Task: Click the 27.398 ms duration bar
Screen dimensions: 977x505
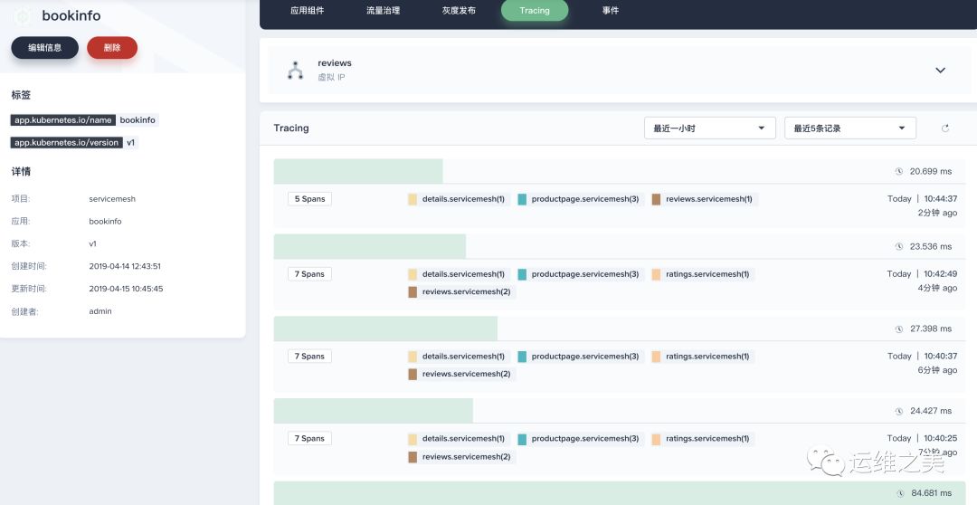Action: point(385,329)
